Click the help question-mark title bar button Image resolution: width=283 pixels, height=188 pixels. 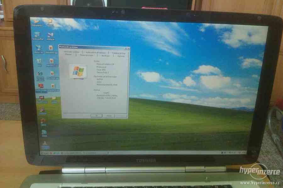125,49
